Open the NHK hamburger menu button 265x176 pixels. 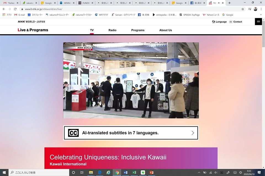258,21
